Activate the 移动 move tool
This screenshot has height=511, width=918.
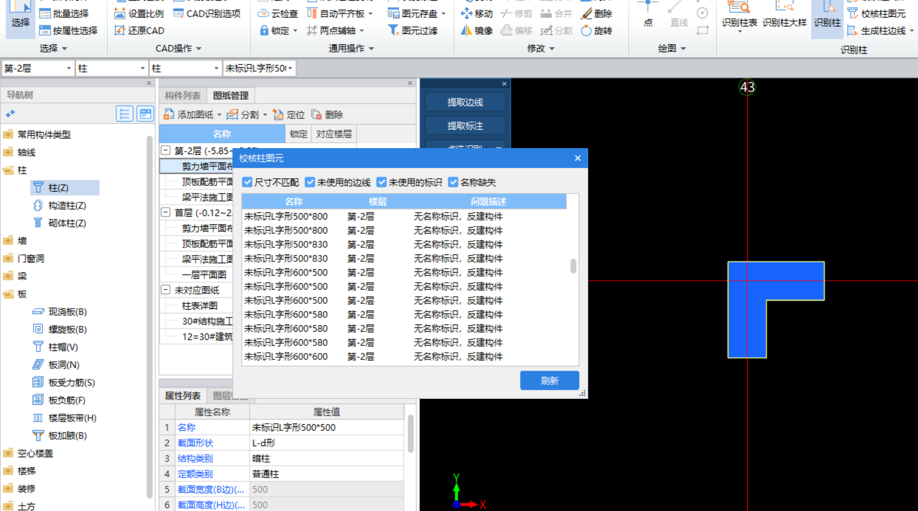pos(477,13)
